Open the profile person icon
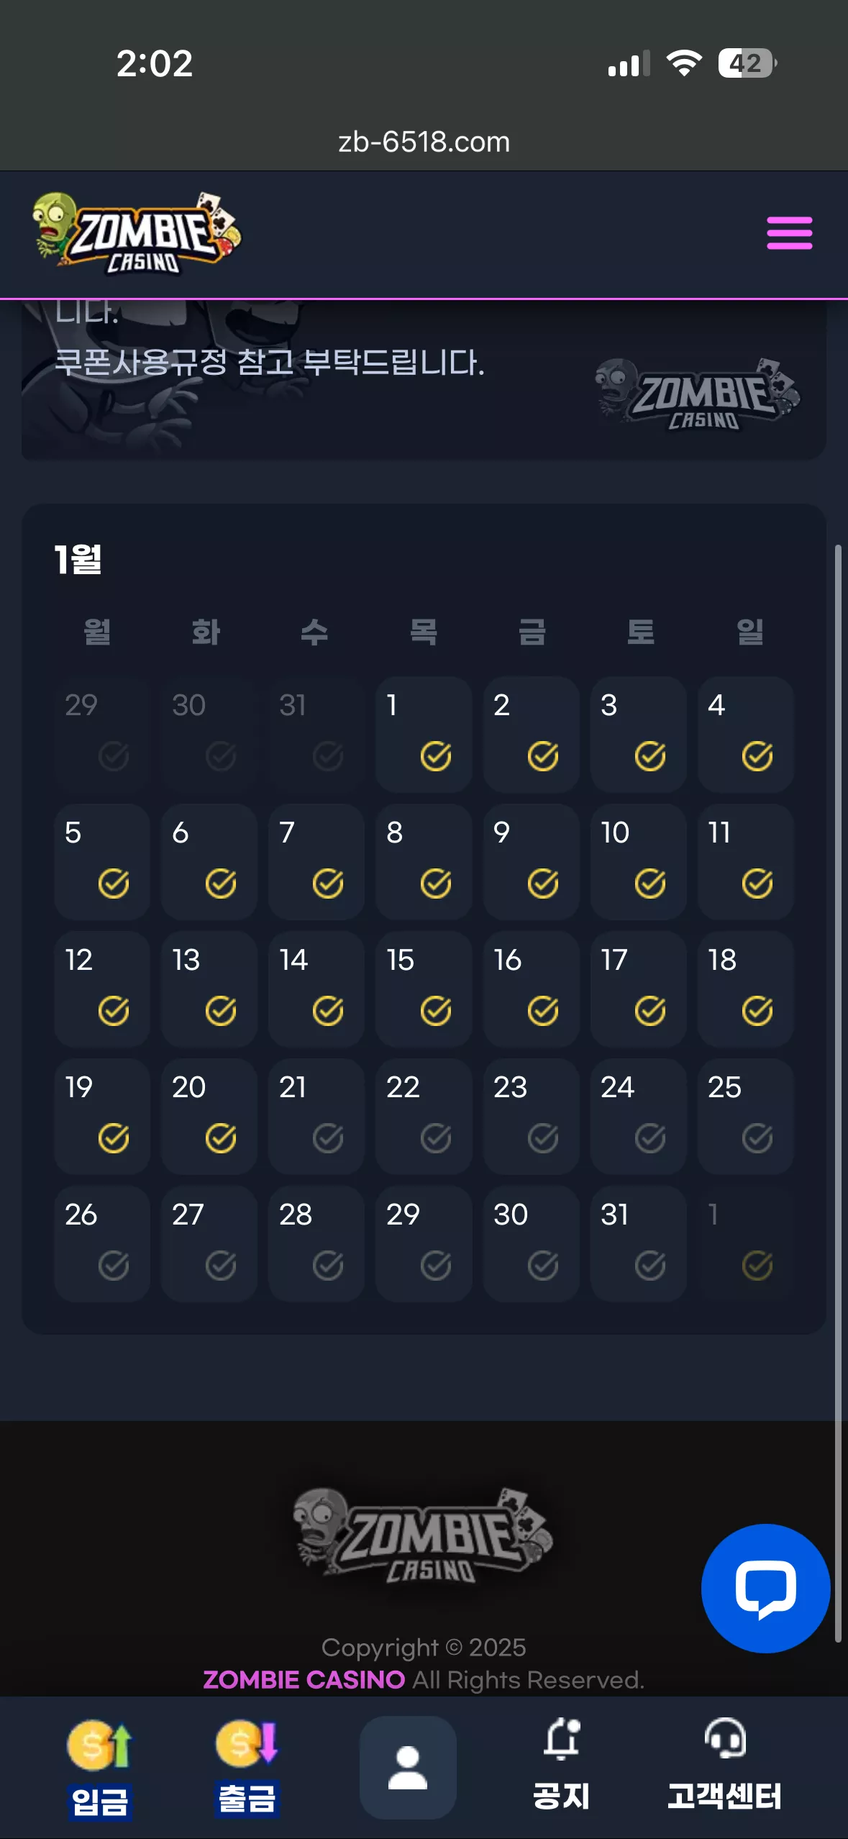 pos(408,1767)
